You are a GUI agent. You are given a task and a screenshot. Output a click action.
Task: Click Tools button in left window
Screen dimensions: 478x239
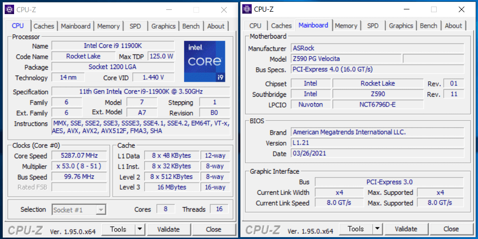[118, 229]
